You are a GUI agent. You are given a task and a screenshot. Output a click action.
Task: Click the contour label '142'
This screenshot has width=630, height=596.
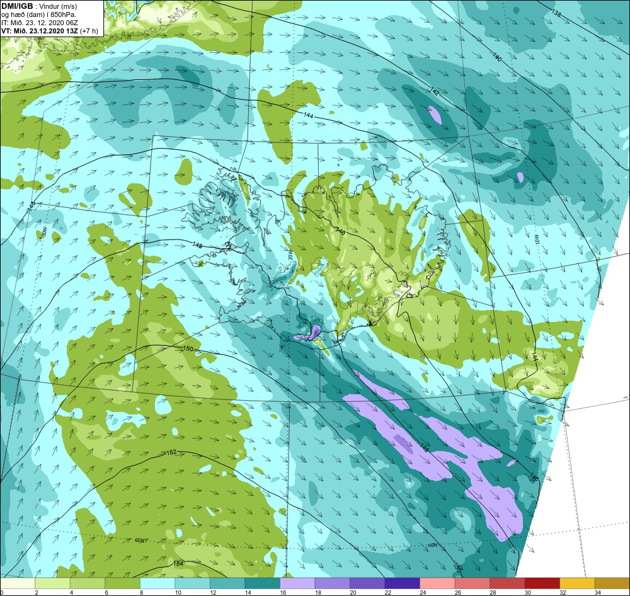[x=434, y=91]
